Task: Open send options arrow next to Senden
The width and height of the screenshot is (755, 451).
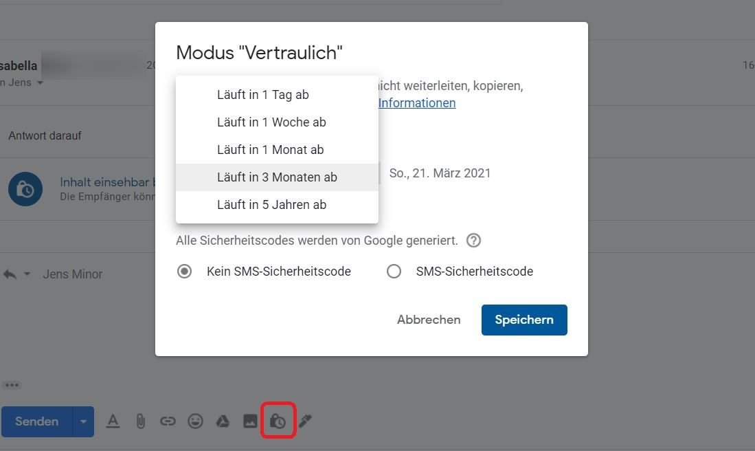Action: 83,421
